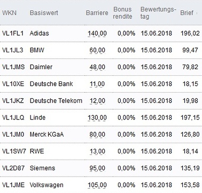Click Volkswagen Brief price 153,58
This screenshot has height=193, width=202.
[190, 185]
